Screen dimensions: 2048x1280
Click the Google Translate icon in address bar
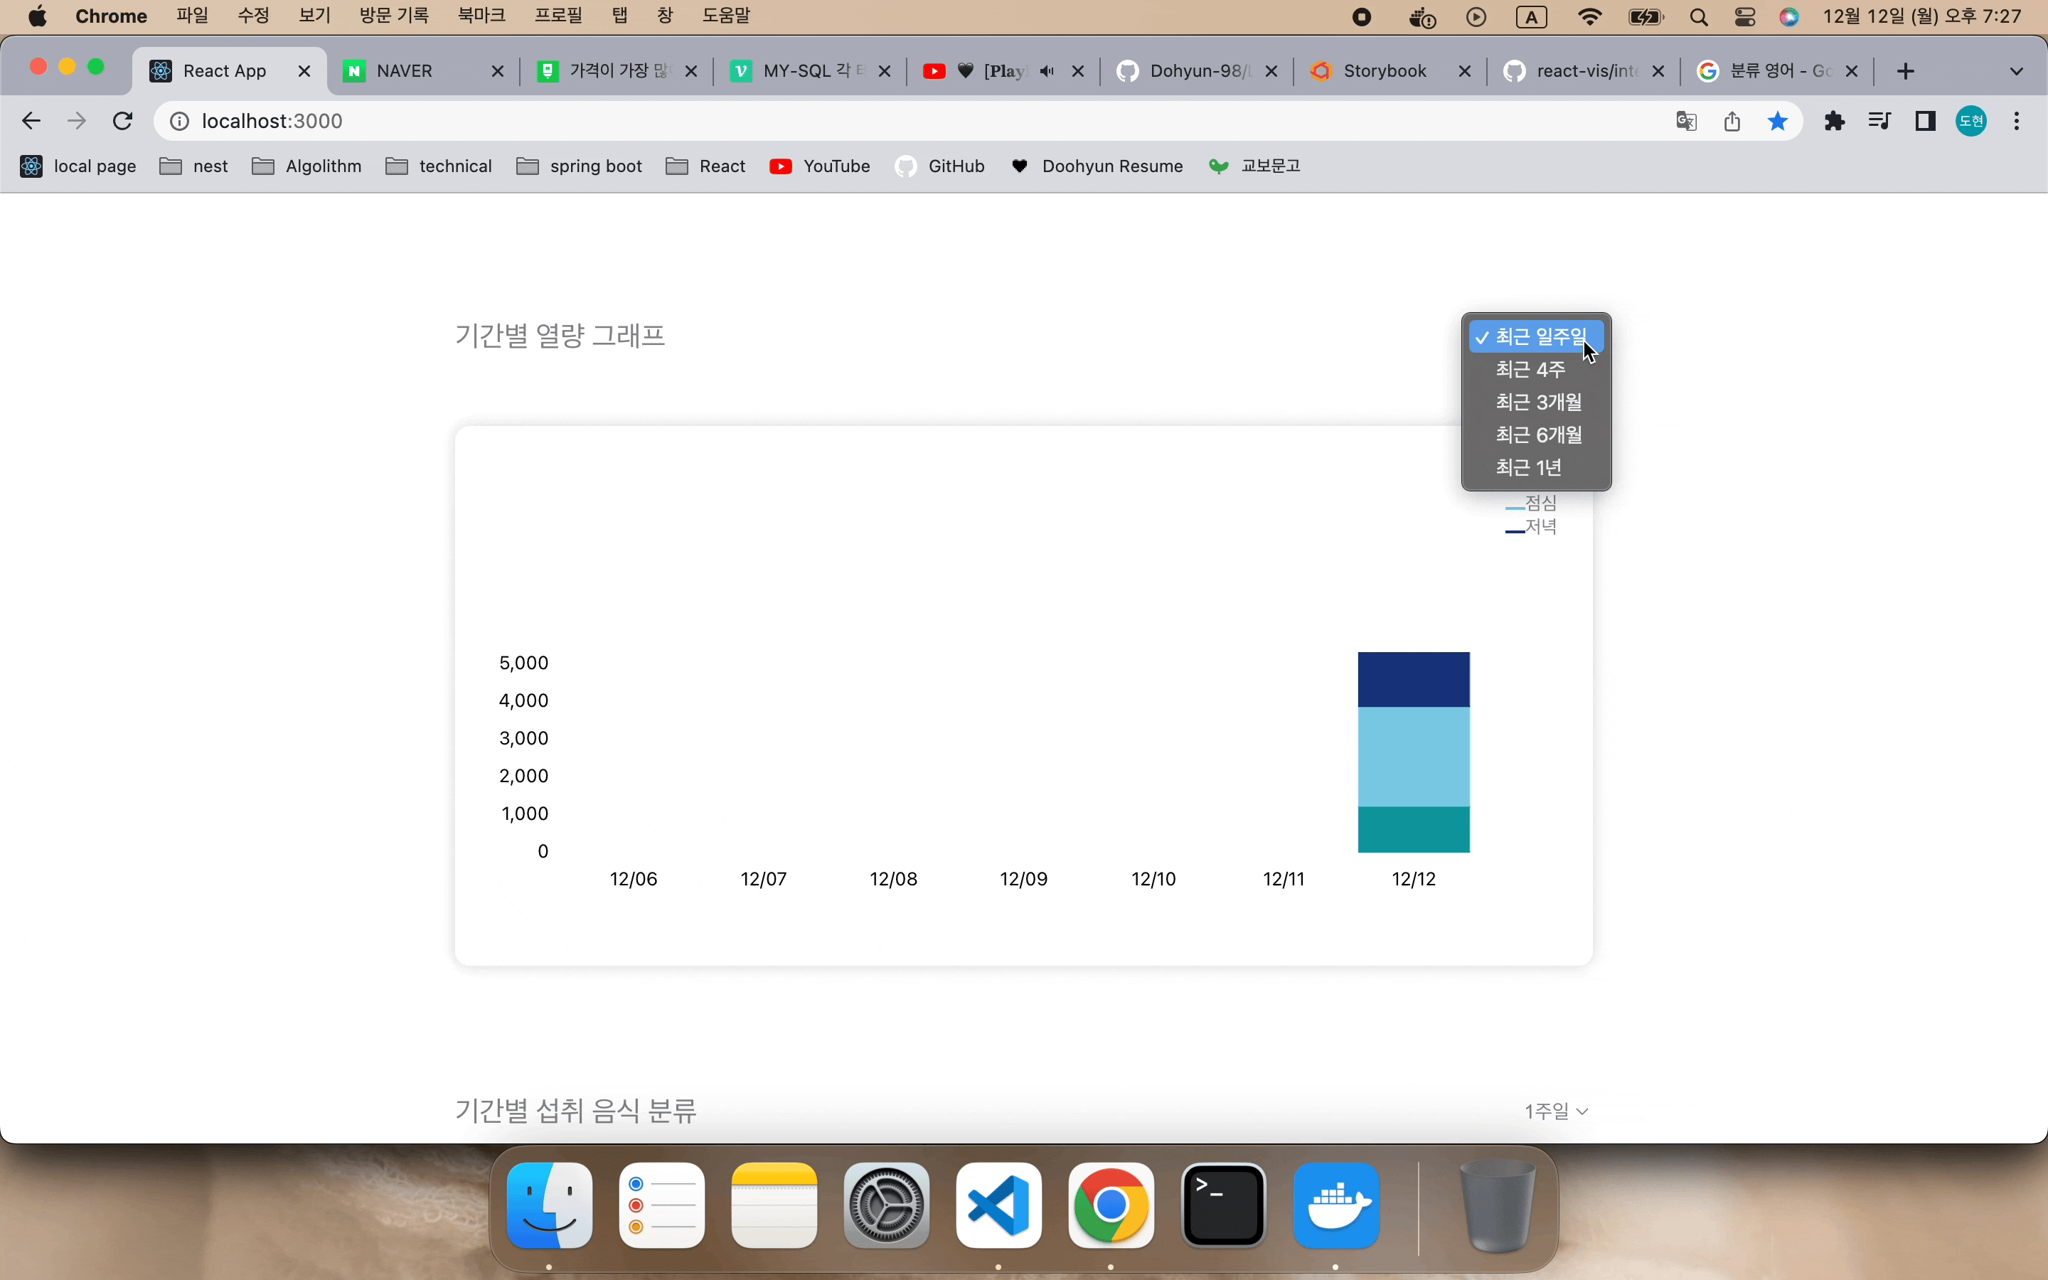tap(1686, 121)
